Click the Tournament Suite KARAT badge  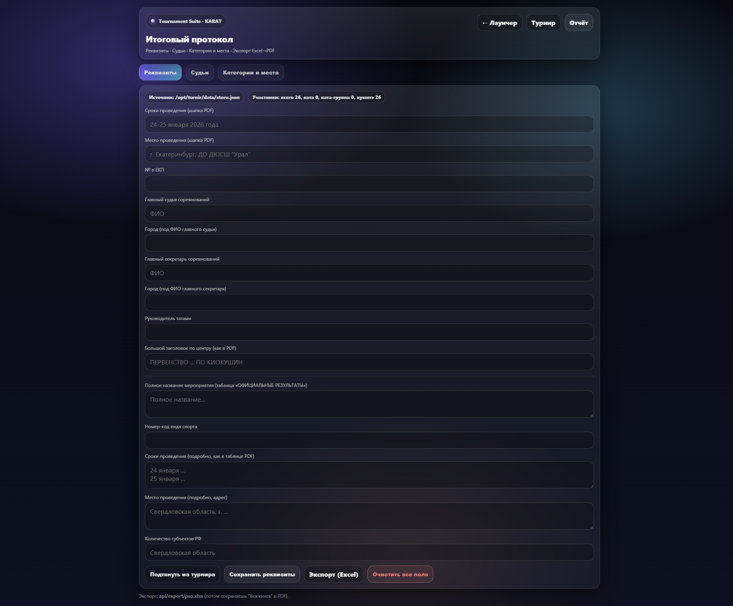[186, 21]
